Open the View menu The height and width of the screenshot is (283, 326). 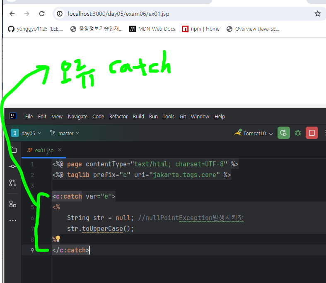[x=57, y=117]
